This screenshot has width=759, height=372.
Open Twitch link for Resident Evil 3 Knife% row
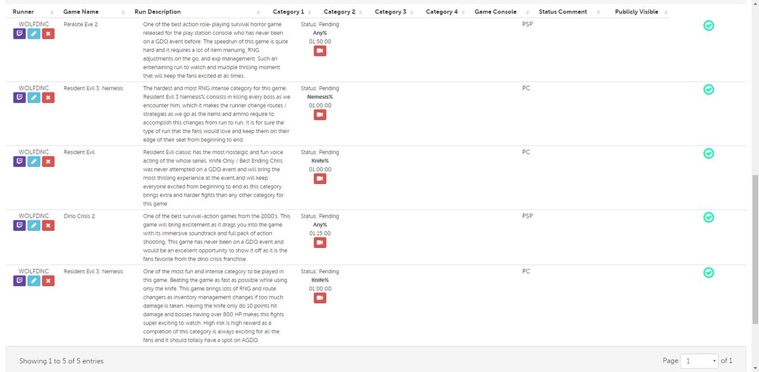pyautogui.click(x=20, y=280)
